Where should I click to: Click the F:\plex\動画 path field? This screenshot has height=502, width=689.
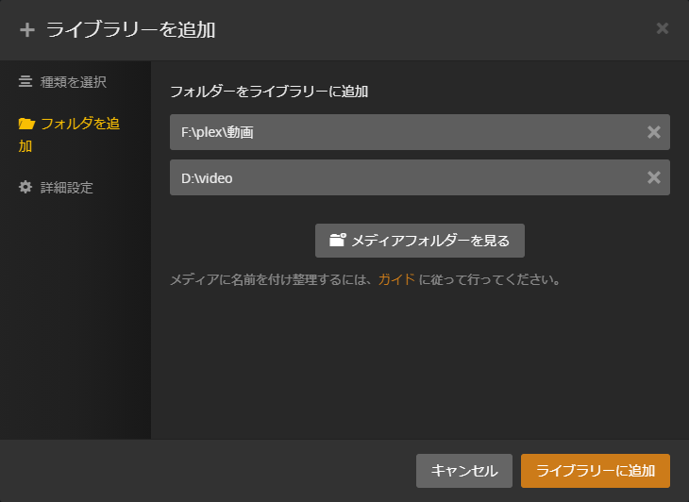420,132
